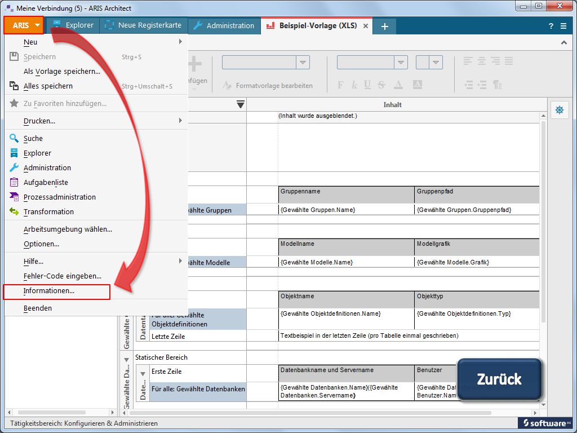Select the Letzte Zeile row

pos(198,336)
